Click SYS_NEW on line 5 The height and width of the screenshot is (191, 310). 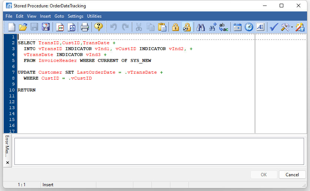click(x=141, y=60)
